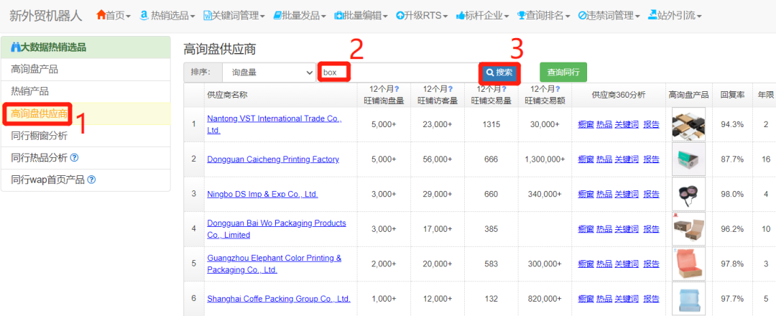Select 同行橱窗分析 in the sidebar
Viewport: 776px width, 316px height.
pos(86,136)
